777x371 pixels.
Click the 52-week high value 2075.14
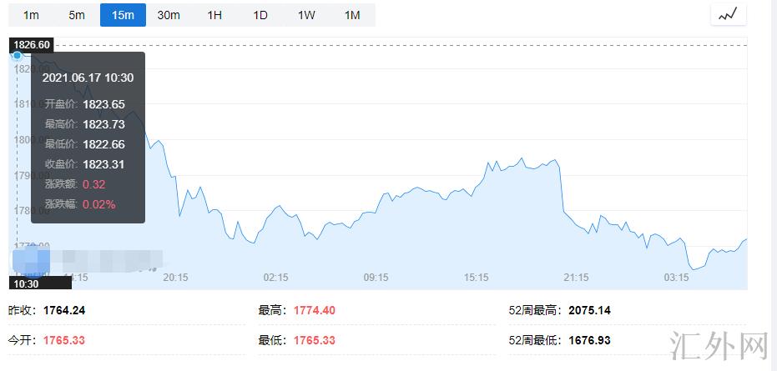[x=589, y=310]
